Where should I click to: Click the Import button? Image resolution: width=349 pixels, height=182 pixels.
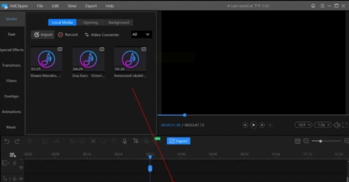click(x=43, y=35)
